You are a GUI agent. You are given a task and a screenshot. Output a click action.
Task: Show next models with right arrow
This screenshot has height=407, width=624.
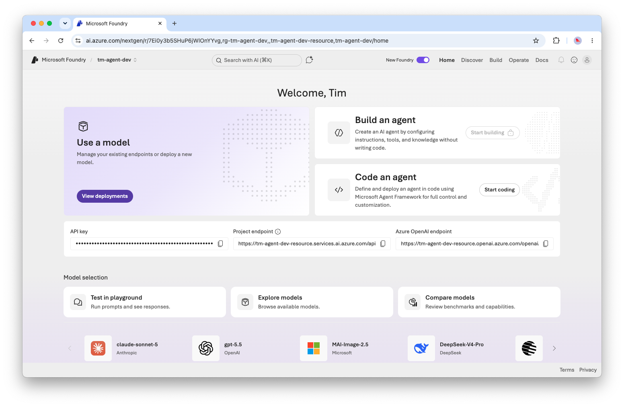[554, 348]
